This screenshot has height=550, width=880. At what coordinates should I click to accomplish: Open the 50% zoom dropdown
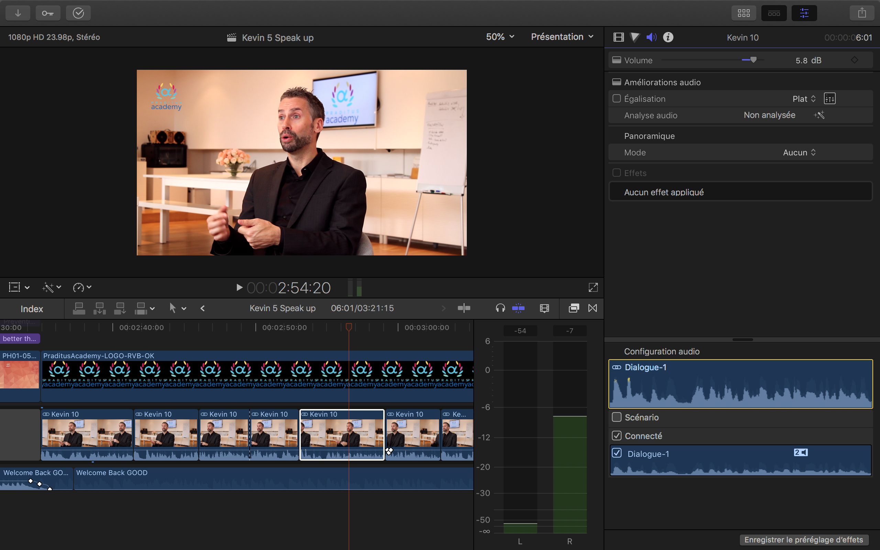click(x=500, y=37)
